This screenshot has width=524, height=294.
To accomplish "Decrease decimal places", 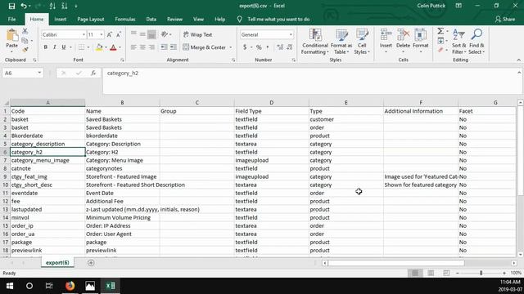I will (289, 47).
